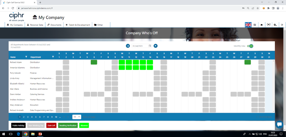Click the Windows Start button

click(3, 134)
